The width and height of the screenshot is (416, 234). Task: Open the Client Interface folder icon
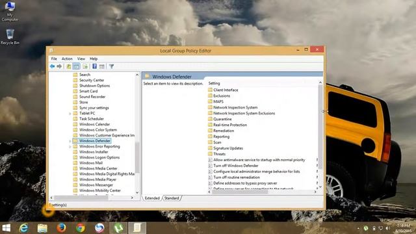point(210,90)
